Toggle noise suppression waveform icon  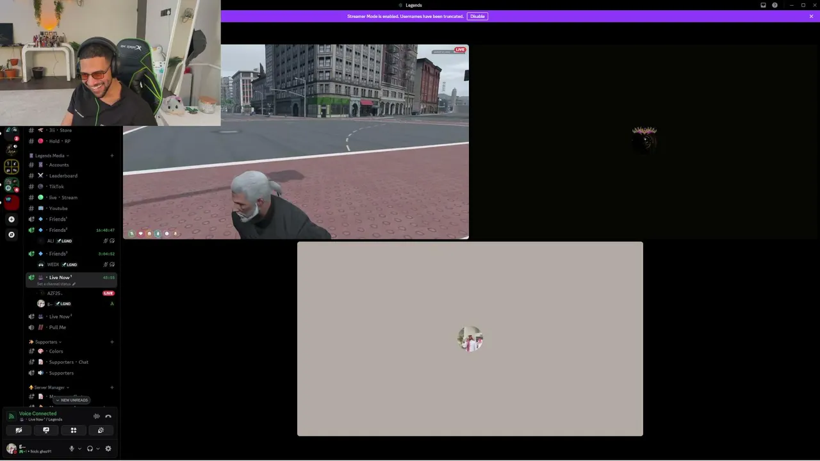coord(97,416)
